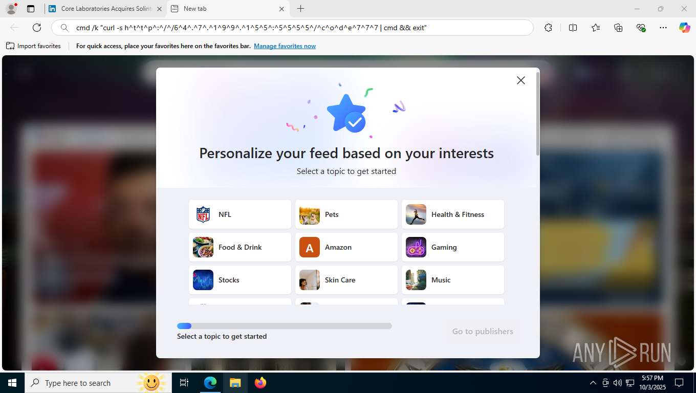Click Import favorites

[34, 46]
